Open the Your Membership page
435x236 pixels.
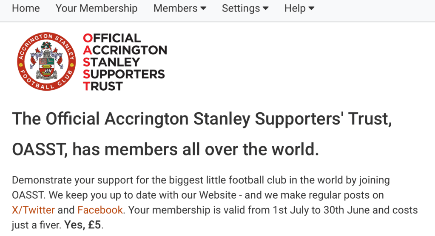point(97,8)
